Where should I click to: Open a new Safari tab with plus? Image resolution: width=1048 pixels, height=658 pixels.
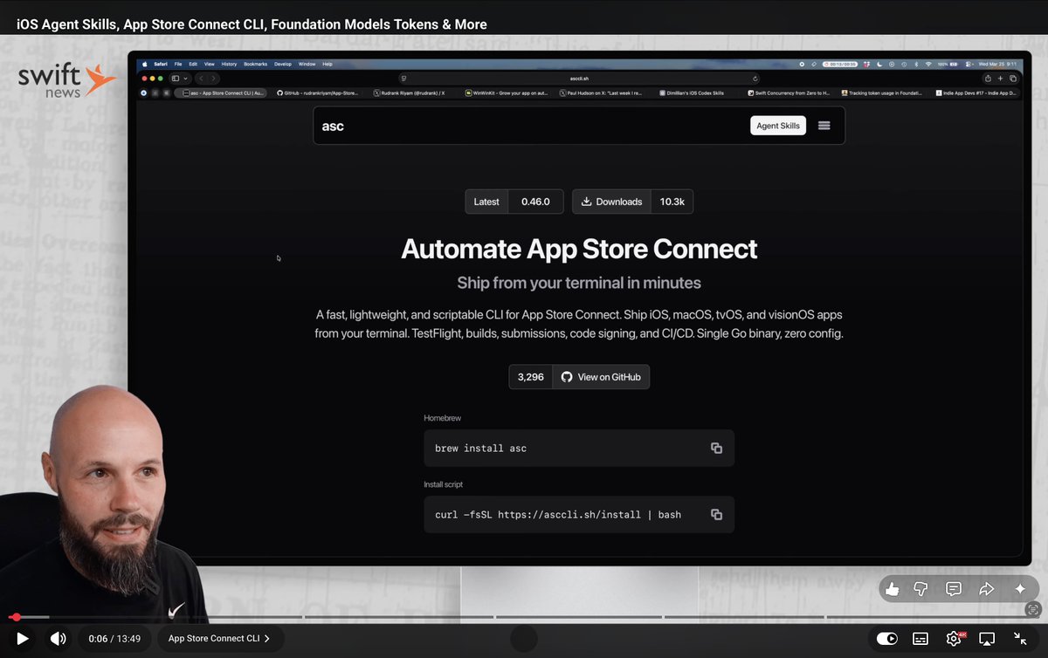click(x=1000, y=78)
